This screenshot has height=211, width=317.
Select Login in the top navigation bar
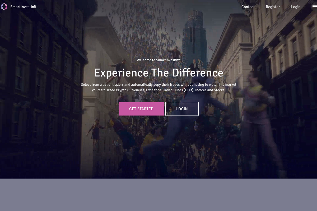coord(296,7)
